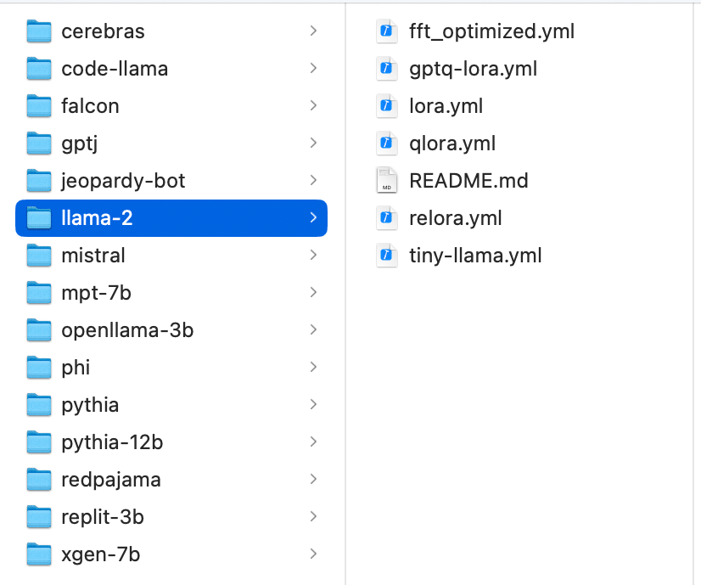The width and height of the screenshot is (701, 585).
Task: Click the mistral folder icon
Action: click(39, 256)
